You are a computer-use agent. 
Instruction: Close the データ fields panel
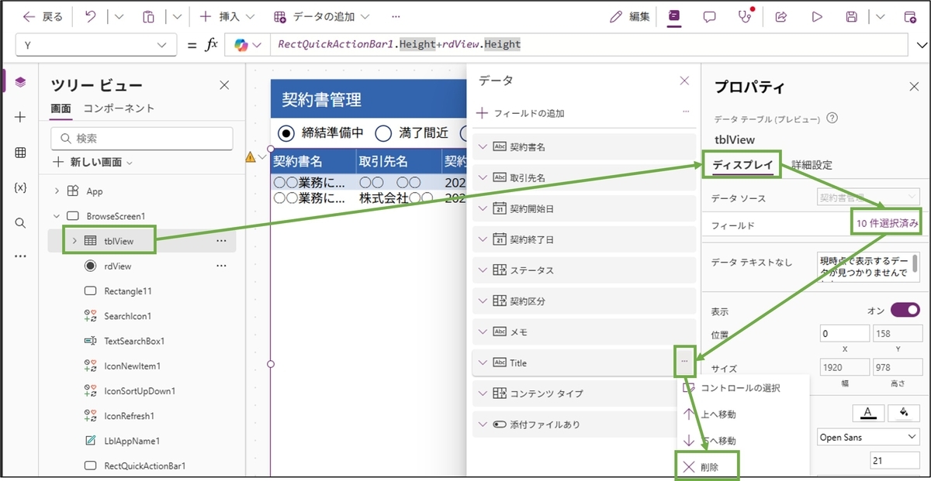tap(684, 81)
